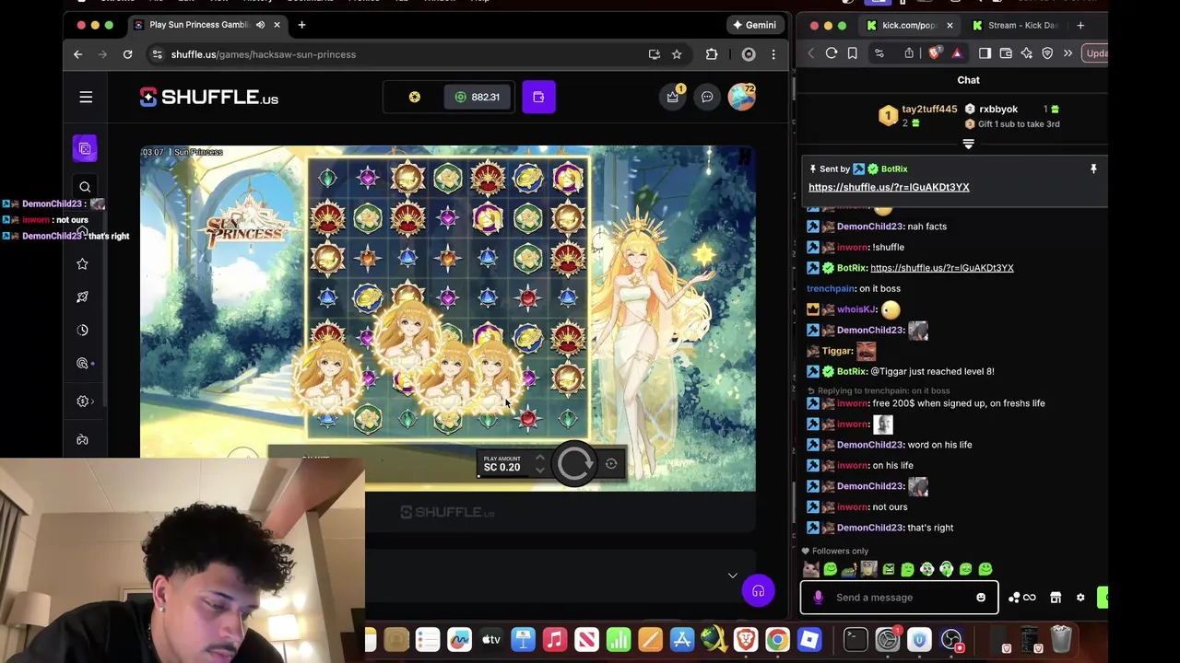Screen dimensions: 1180x663
Task: Open the rocket icon in sidebar
Action: click(82, 297)
